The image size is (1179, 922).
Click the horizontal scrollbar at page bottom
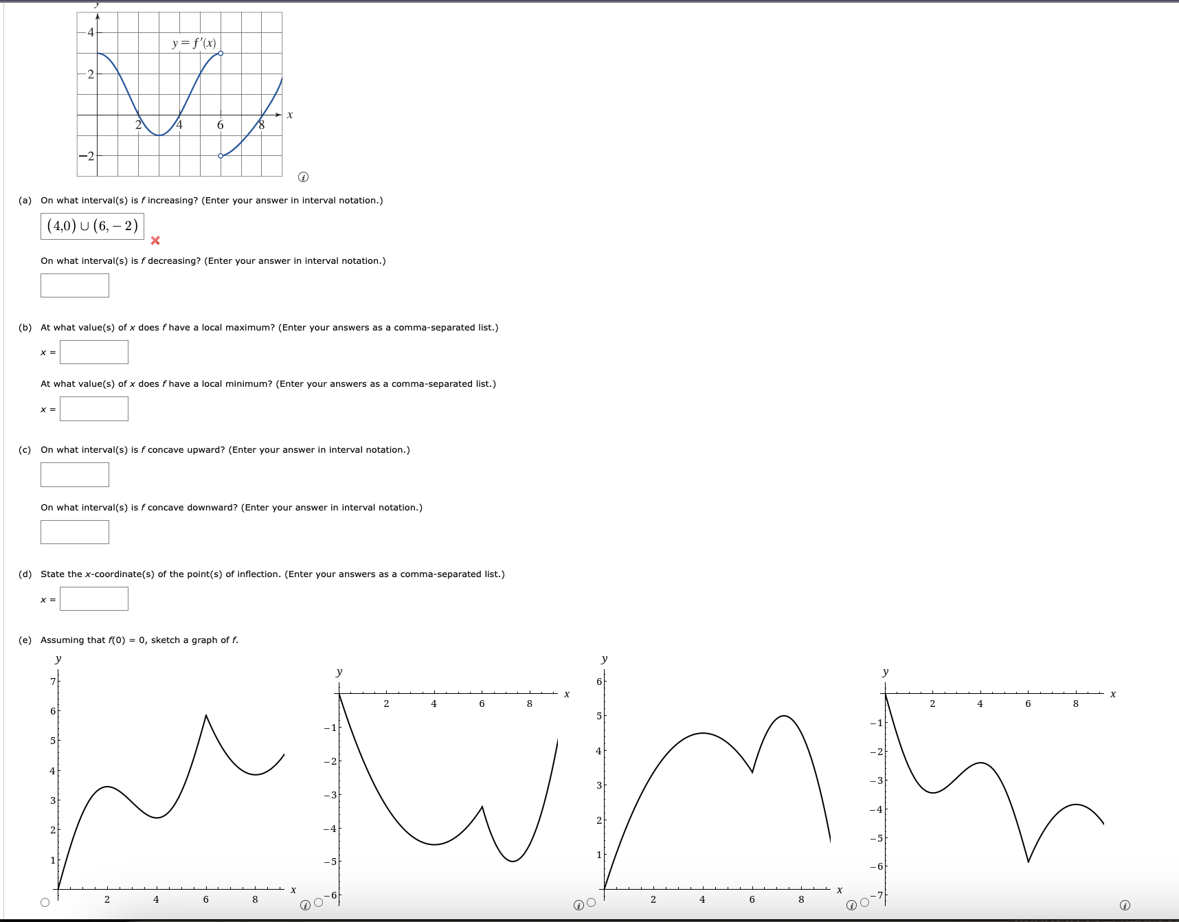589,919
